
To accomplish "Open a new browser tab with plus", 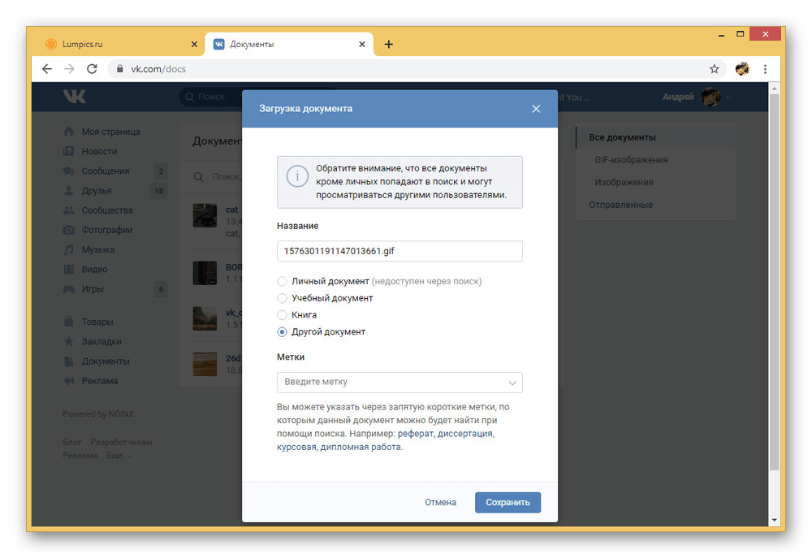I will 388,45.
